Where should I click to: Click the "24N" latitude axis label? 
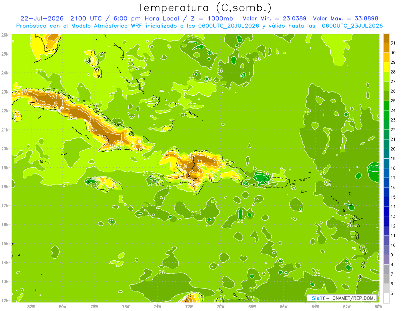click(5, 73)
